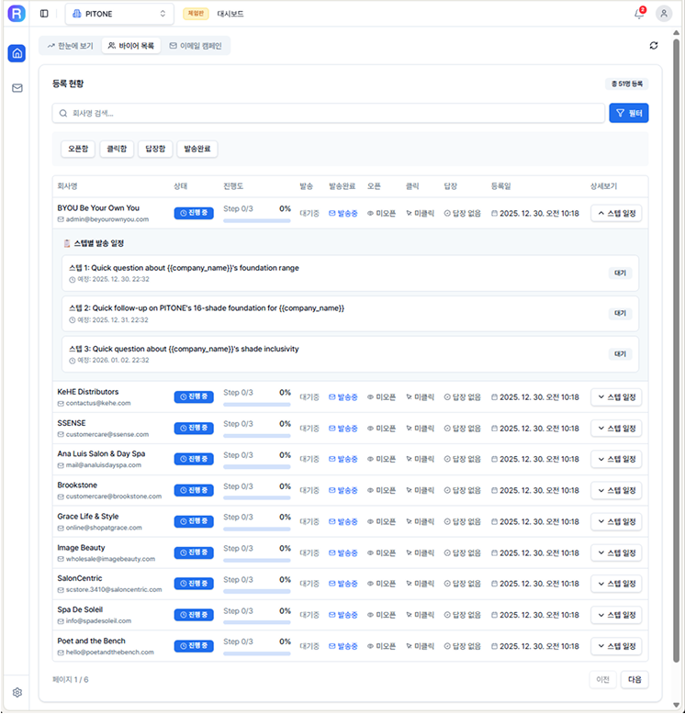Open the mail icon in sidebar
The width and height of the screenshot is (685, 714).
click(17, 88)
